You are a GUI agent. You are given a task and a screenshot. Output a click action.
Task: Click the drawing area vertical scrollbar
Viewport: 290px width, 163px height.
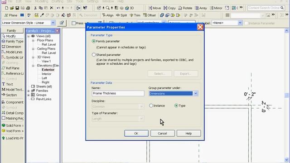click(287, 95)
